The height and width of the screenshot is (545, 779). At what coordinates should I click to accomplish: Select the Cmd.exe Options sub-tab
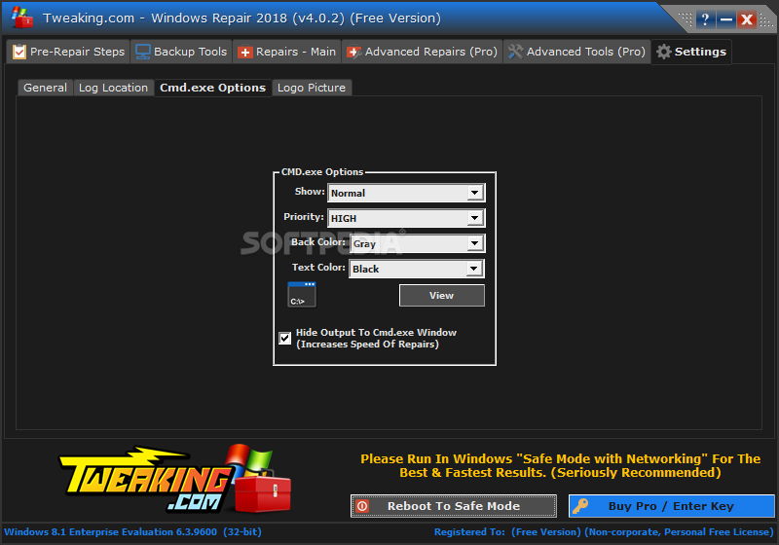point(212,88)
